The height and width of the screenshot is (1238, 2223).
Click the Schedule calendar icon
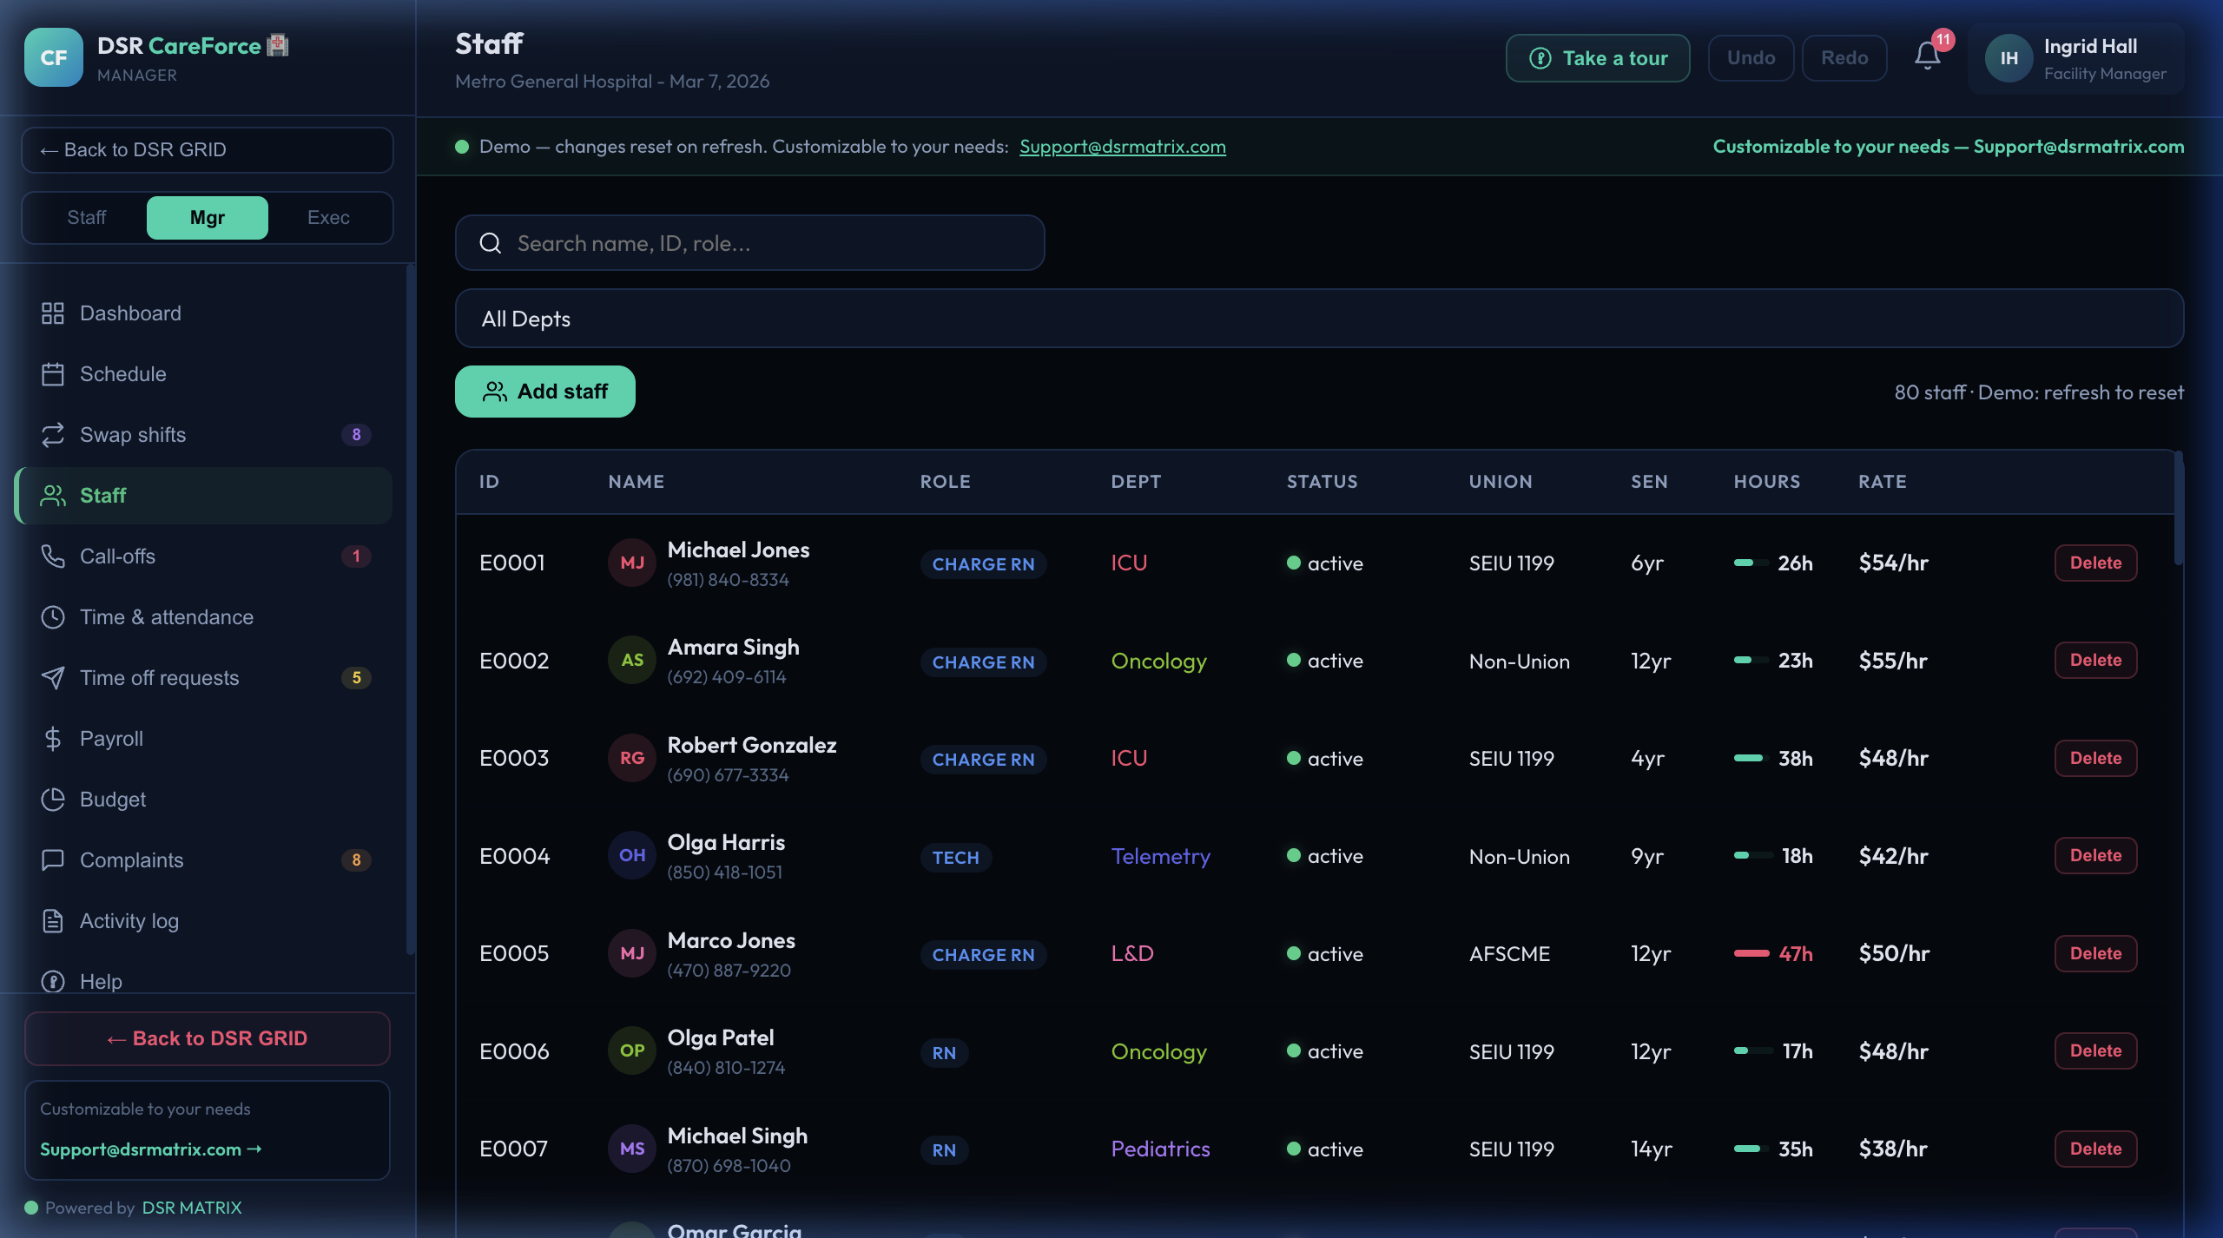[53, 374]
